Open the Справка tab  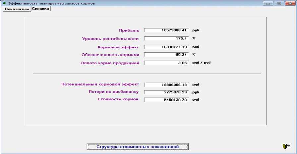(41, 9)
